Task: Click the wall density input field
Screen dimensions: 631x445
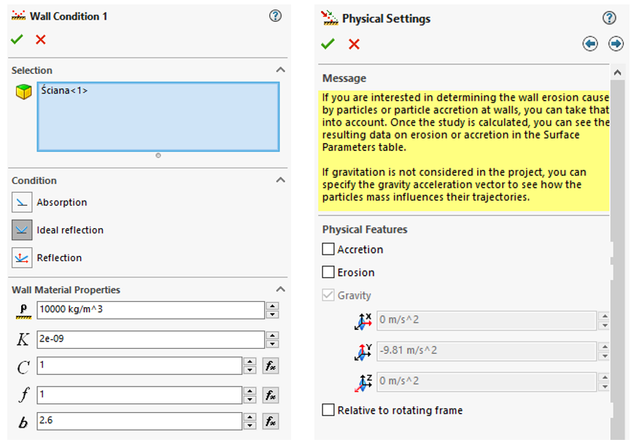Action: coord(150,310)
